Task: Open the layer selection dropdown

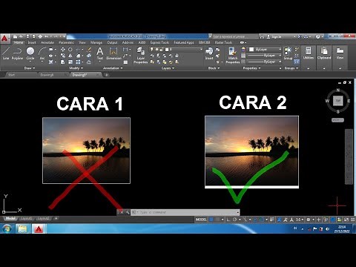Action: 176,50
